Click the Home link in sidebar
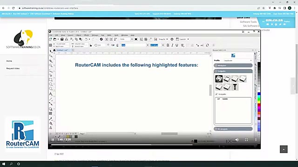Screen dimensions: 298x167 click(x=9, y=61)
